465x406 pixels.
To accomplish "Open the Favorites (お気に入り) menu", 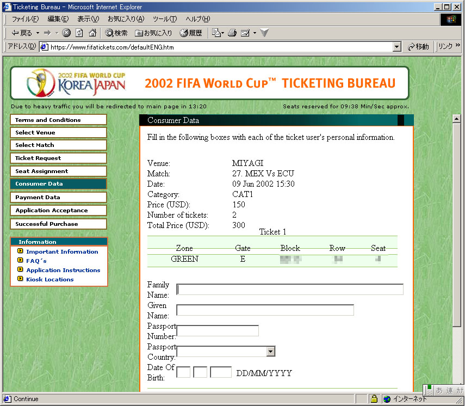I will click(126, 19).
